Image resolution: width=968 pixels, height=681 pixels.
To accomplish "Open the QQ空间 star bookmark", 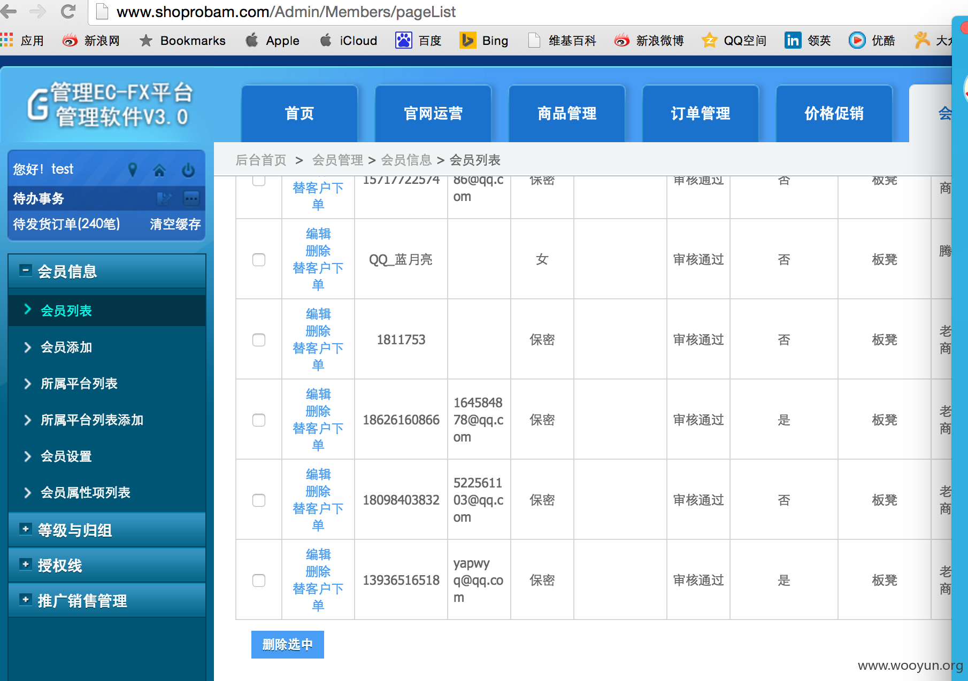I will point(734,41).
